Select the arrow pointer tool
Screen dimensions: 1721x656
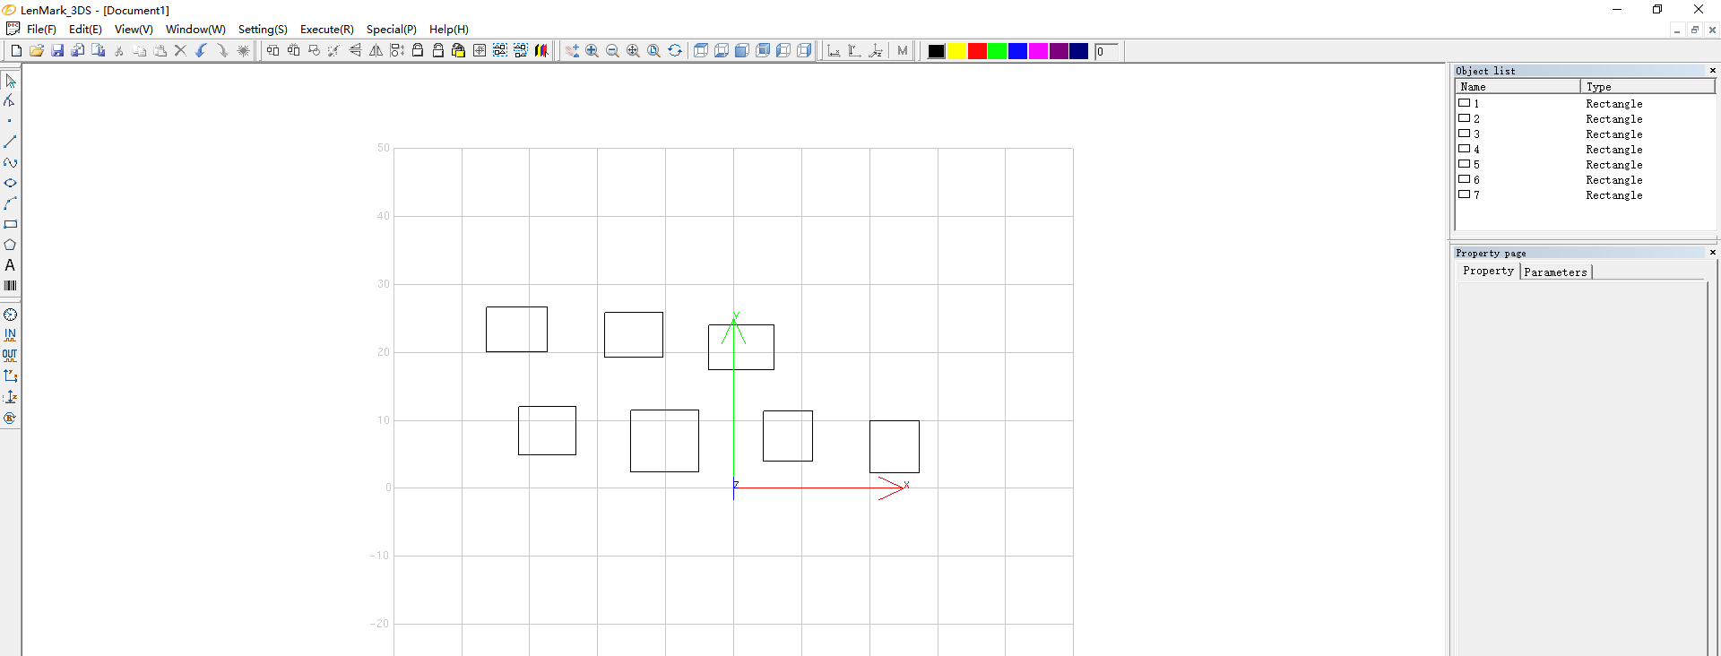click(x=10, y=81)
